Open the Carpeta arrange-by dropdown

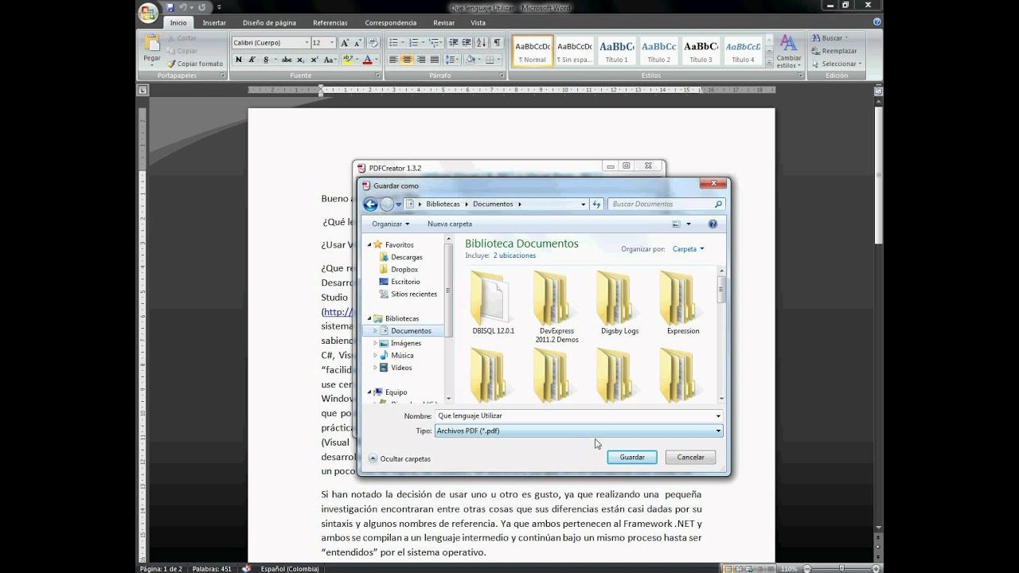pyautogui.click(x=688, y=249)
